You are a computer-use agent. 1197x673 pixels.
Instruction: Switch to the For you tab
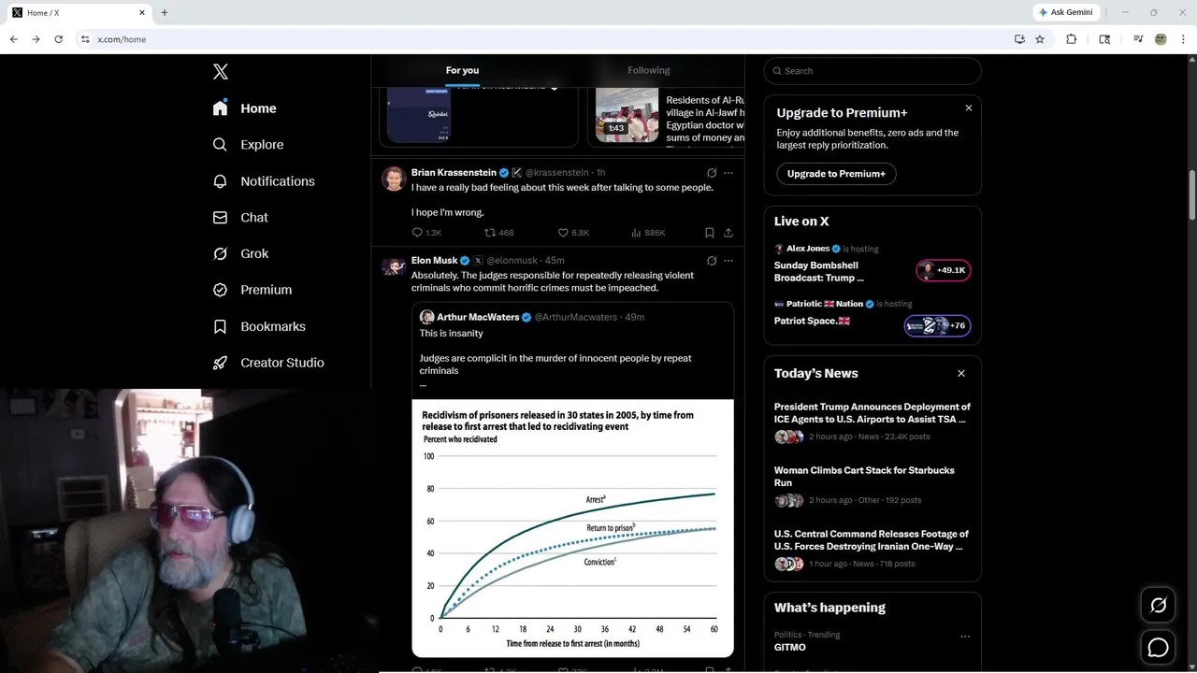click(x=462, y=70)
